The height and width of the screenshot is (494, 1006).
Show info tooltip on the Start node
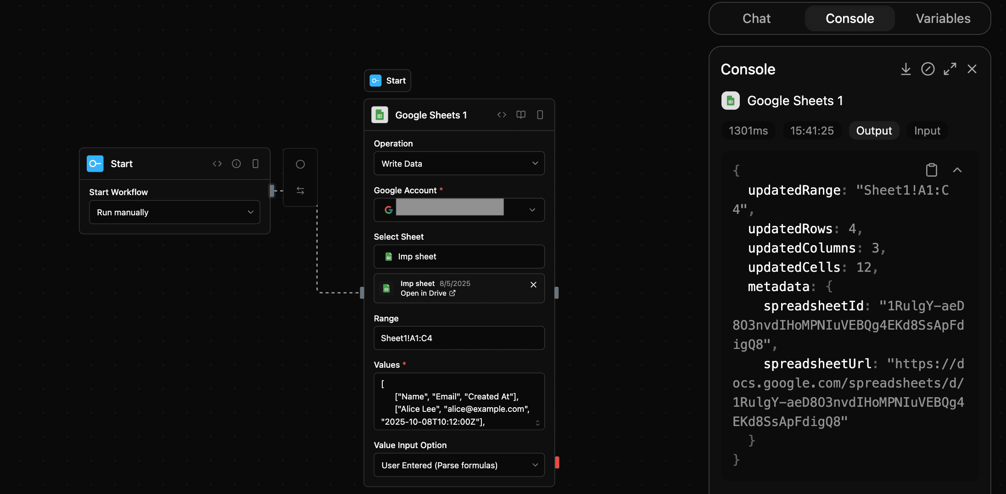236,163
